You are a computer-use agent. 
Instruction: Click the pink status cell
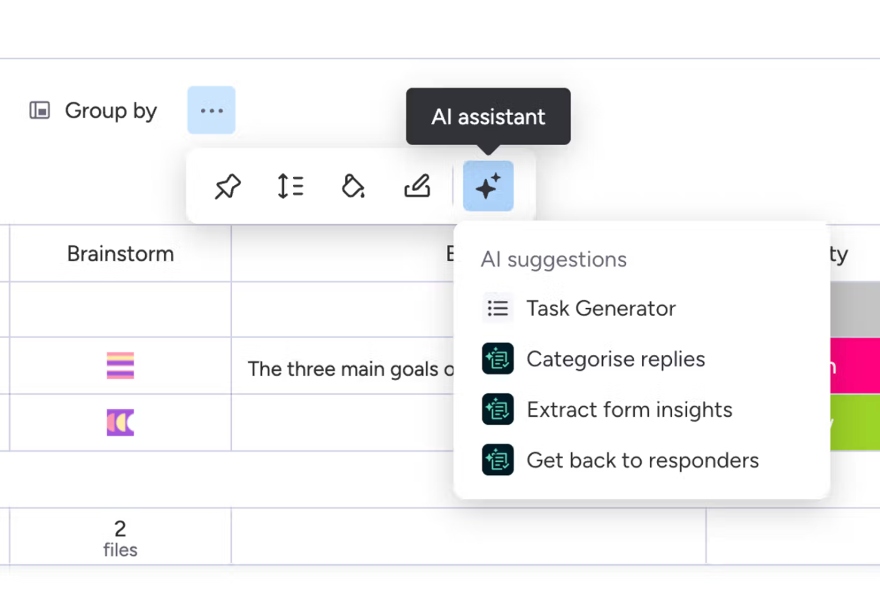[855, 366]
